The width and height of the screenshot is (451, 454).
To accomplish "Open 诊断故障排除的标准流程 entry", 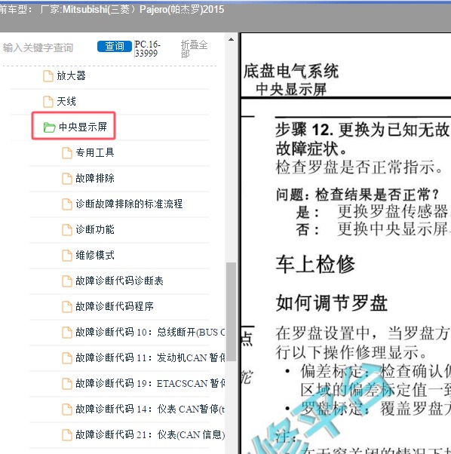I will [x=129, y=204].
